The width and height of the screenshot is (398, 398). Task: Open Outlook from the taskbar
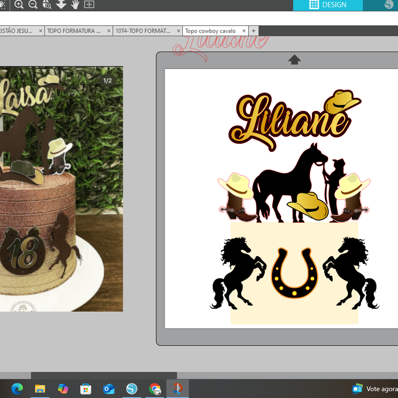point(109,389)
